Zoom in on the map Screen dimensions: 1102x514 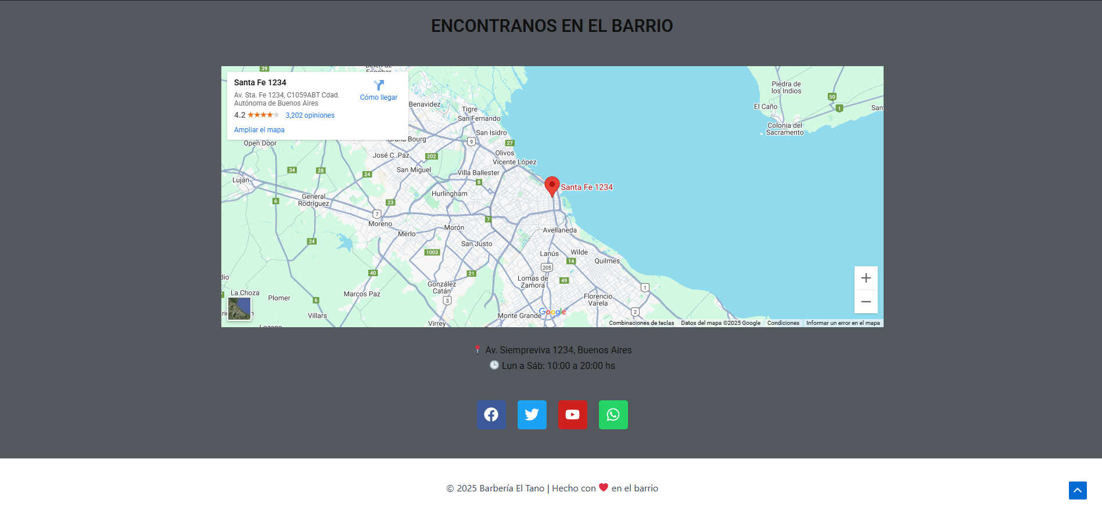point(866,278)
